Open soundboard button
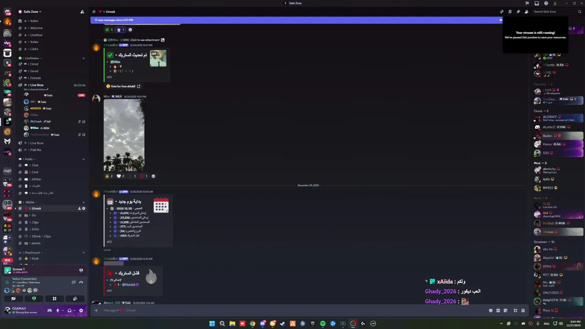The image size is (585, 329). click(75, 298)
